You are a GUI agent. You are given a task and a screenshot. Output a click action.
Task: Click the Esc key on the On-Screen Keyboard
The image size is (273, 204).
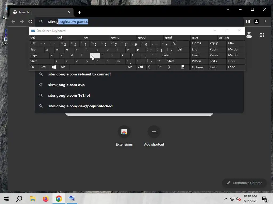(34, 43)
